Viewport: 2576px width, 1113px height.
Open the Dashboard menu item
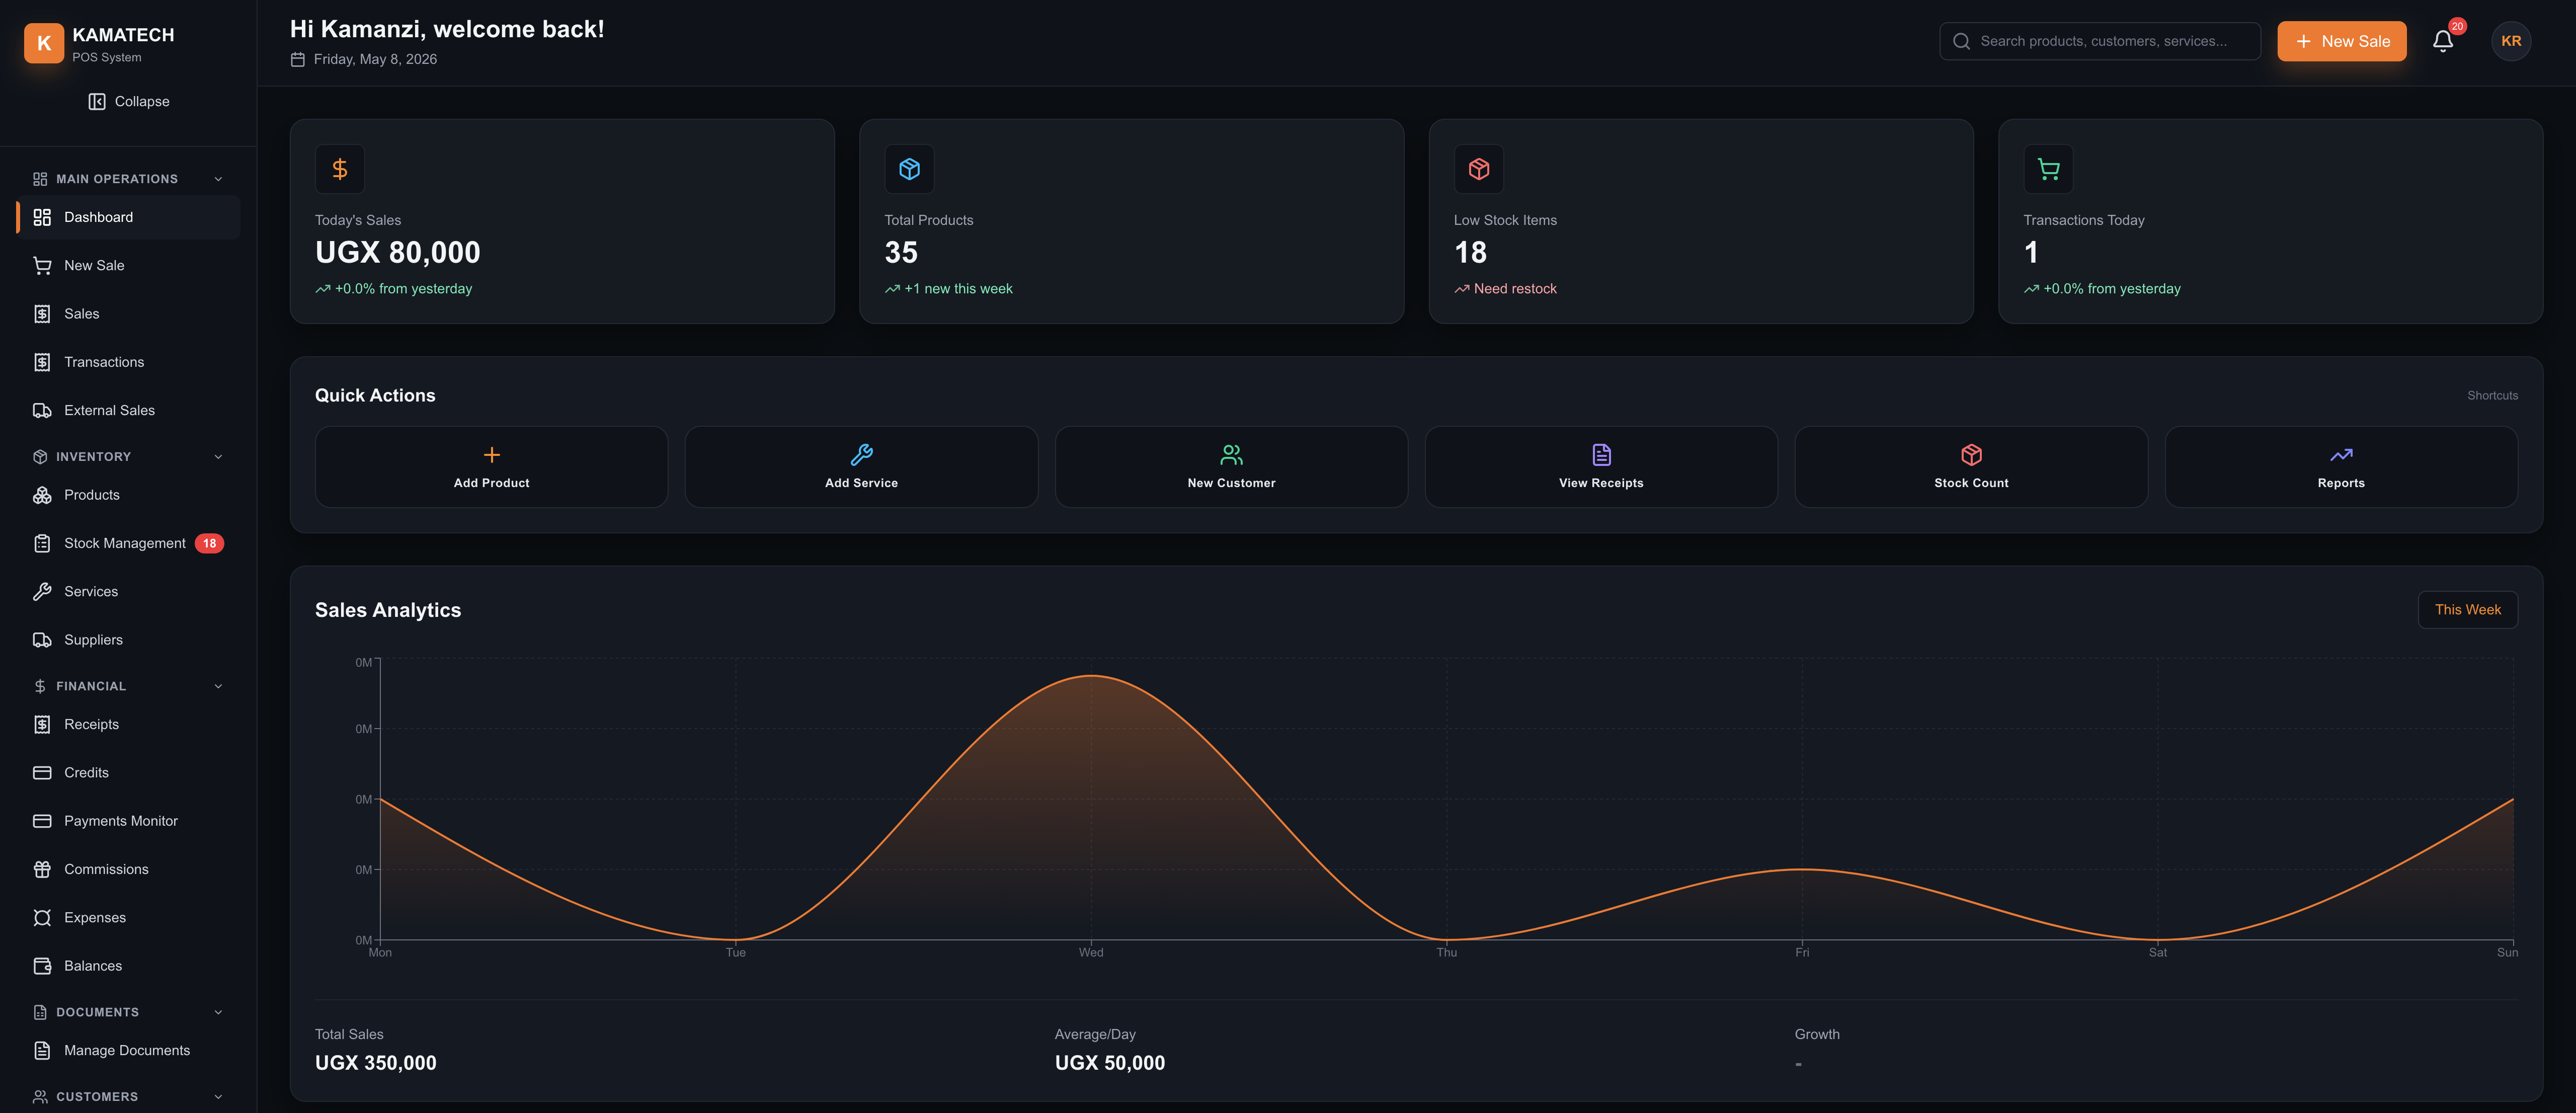[x=128, y=217]
